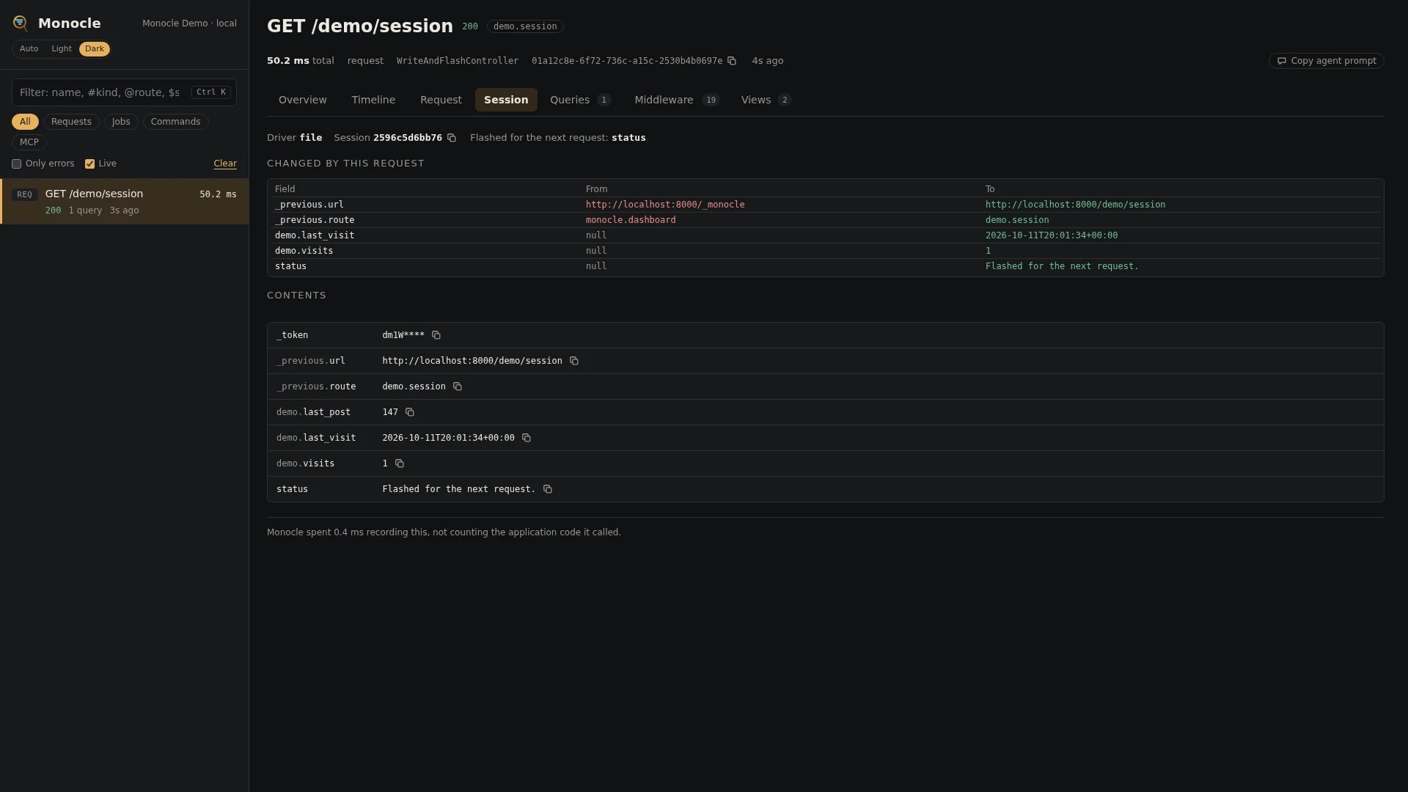1408x792 pixels.
Task: Open the Overview tab
Action: pyautogui.click(x=303, y=100)
